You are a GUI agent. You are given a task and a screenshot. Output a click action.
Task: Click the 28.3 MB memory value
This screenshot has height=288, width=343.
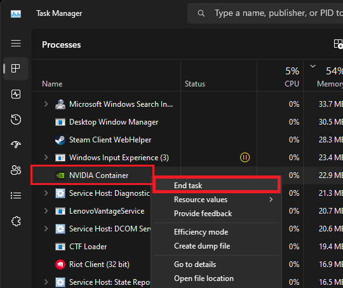point(331,140)
